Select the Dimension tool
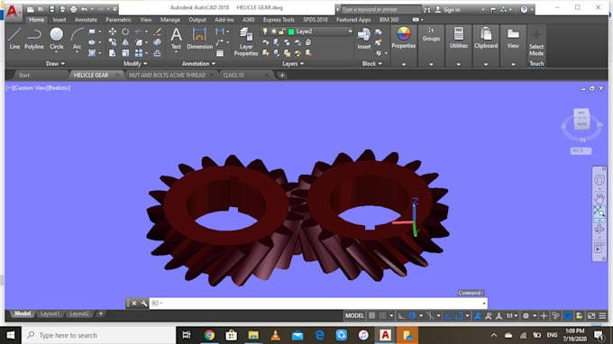Viewport: 613px width, 344px height. 199,38
